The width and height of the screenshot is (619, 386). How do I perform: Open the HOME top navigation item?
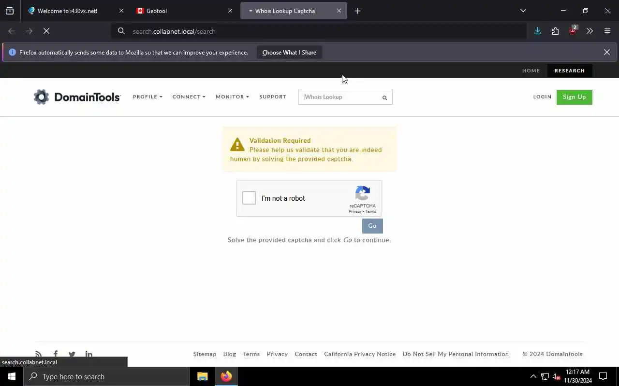pos(531,70)
